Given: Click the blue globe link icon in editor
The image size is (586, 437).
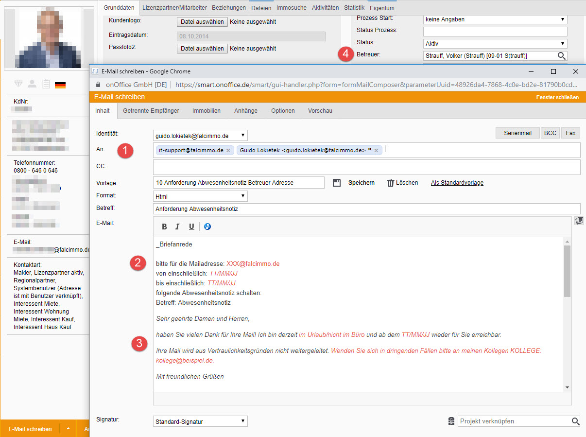Looking at the screenshot, I should point(207,227).
